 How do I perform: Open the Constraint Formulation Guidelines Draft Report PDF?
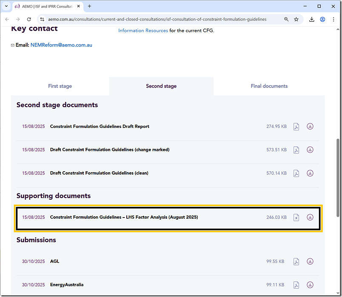click(296, 126)
